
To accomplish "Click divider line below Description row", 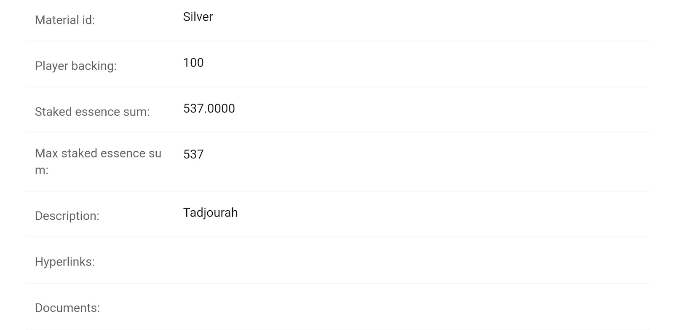I will point(337,237).
